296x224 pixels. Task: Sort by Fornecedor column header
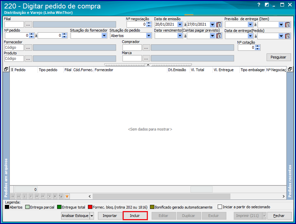coord(131,70)
